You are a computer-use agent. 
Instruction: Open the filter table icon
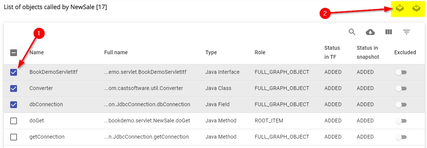(x=407, y=32)
